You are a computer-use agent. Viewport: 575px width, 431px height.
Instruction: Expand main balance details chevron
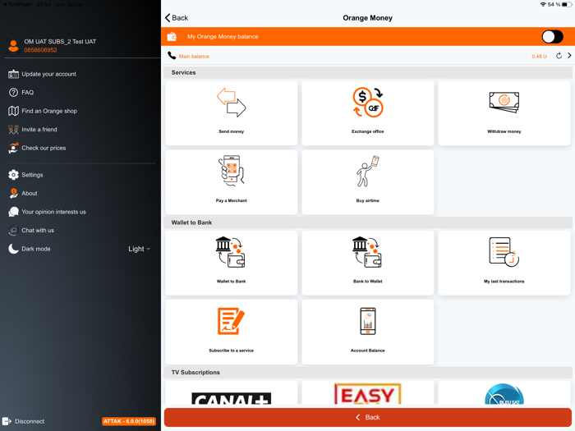pyautogui.click(x=569, y=56)
